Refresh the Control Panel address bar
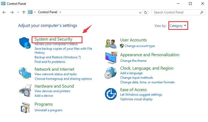This screenshot has width=208, height=122. click(x=146, y=12)
